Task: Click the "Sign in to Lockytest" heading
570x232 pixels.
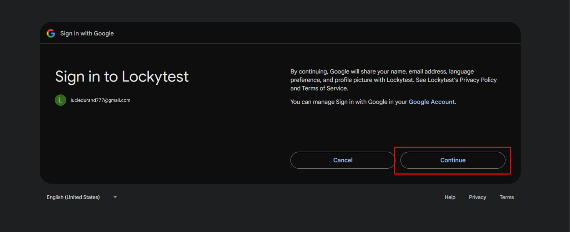Action: (122, 77)
